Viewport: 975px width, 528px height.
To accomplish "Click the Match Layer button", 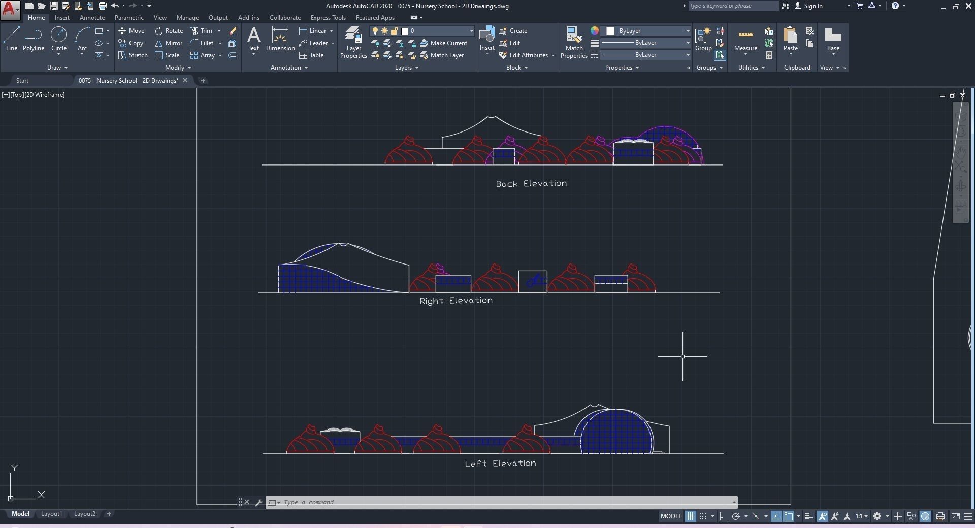I will 442,55.
